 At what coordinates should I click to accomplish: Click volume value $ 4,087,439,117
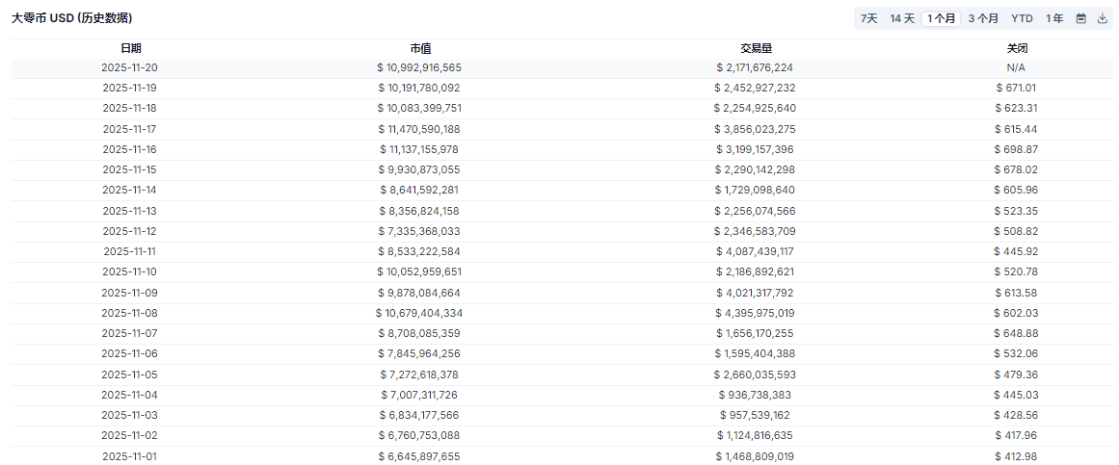pos(755,251)
